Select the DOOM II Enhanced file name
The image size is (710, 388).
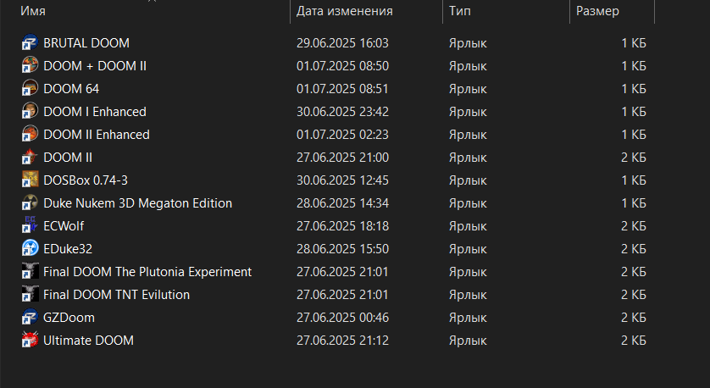click(x=97, y=135)
